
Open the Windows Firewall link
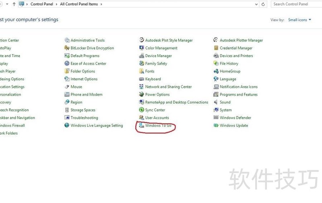coord(12,126)
